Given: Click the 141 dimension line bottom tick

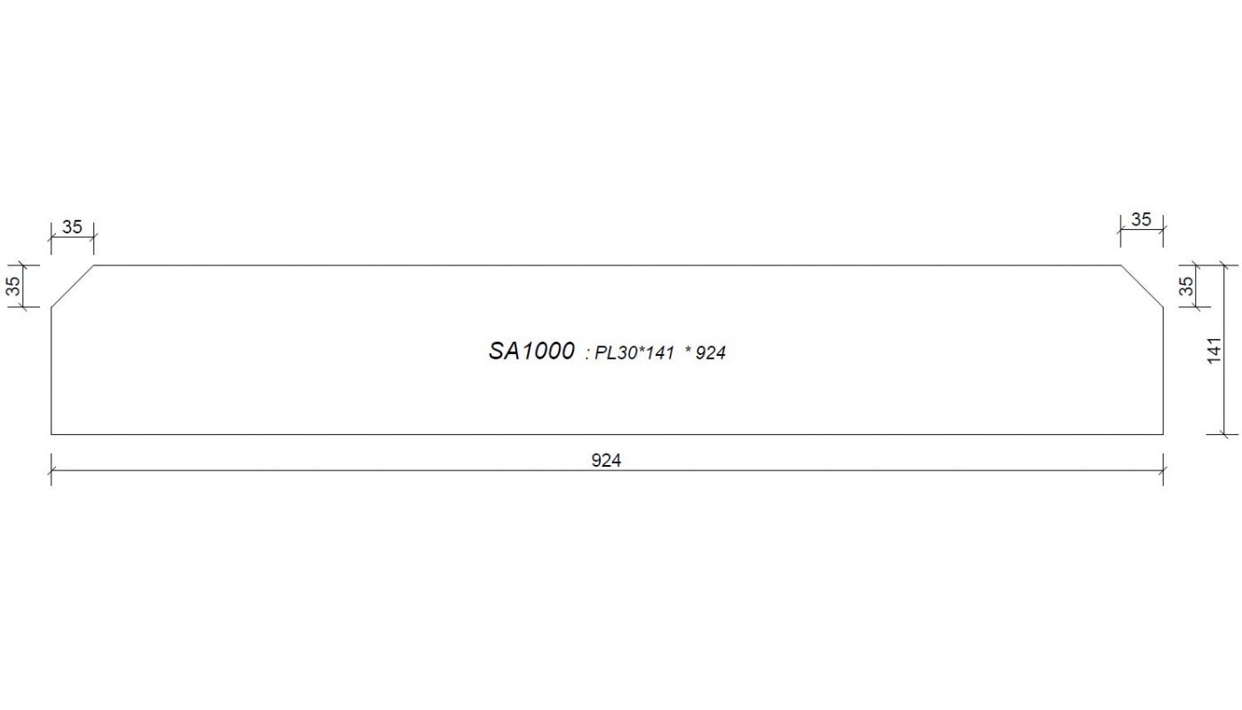Looking at the screenshot, I should pyautogui.click(x=1224, y=434).
